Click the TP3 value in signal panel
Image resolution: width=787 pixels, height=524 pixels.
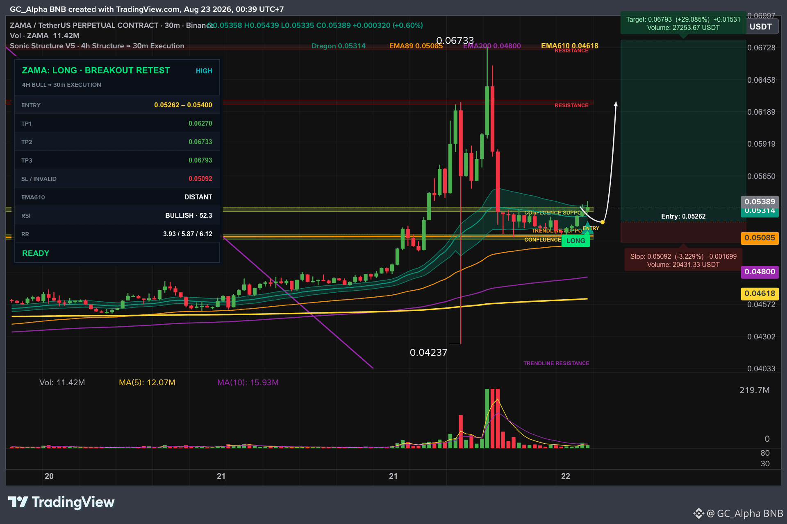pos(200,160)
